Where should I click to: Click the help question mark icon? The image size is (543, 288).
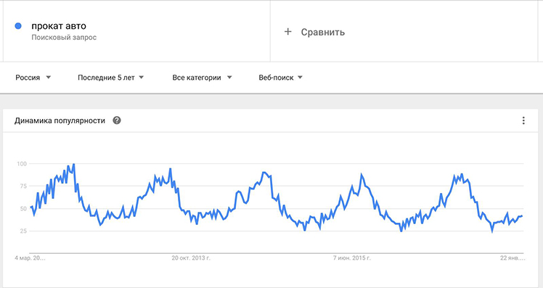tap(117, 120)
